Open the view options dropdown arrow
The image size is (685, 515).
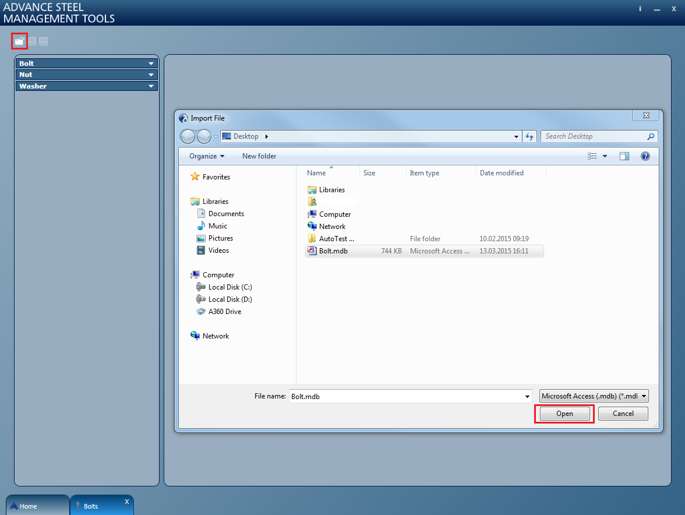[x=605, y=156]
